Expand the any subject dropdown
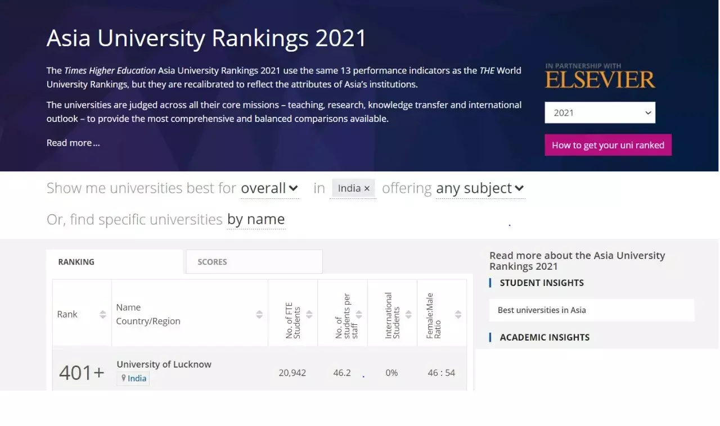 [x=480, y=188]
